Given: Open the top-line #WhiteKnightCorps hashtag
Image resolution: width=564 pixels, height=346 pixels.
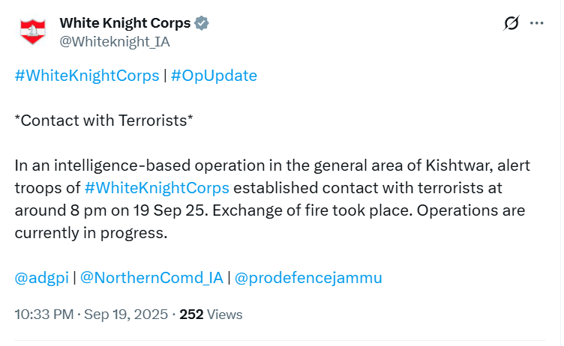Looking at the screenshot, I should point(87,76).
